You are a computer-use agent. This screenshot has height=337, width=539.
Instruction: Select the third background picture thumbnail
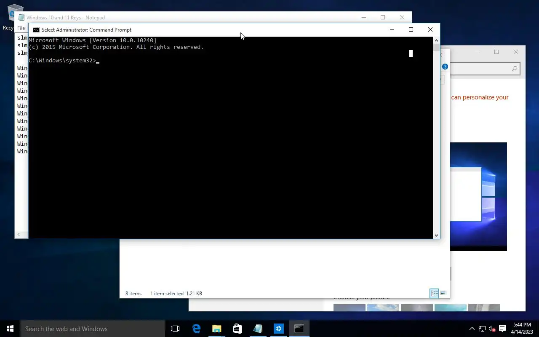coord(417,308)
